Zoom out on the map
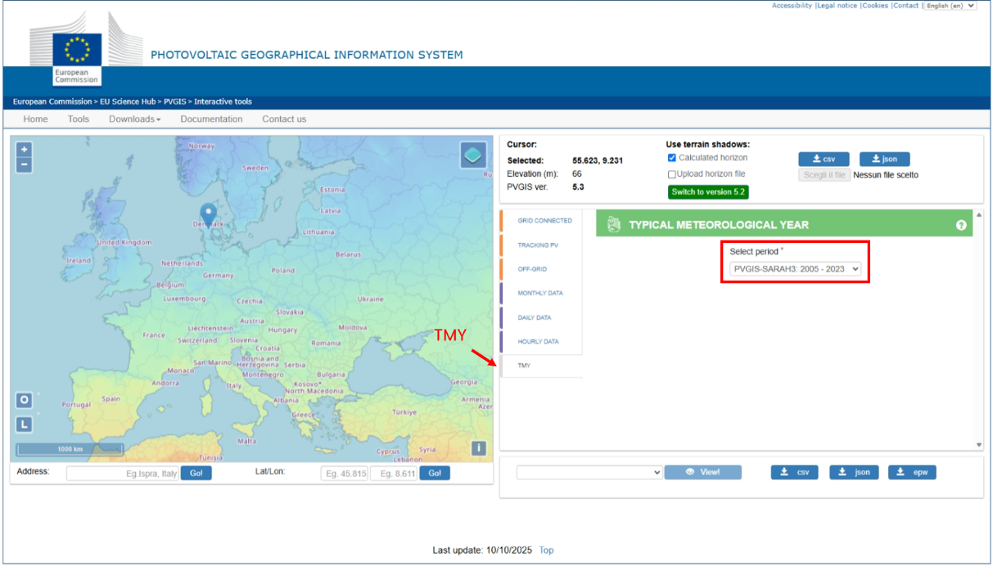Image resolution: width=993 pixels, height=566 pixels. click(x=25, y=165)
